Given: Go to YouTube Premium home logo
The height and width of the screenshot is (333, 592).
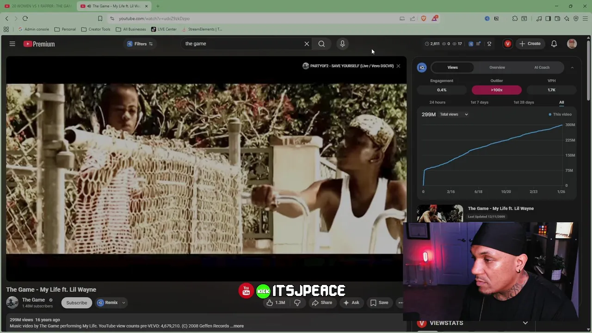Looking at the screenshot, I should point(39,44).
